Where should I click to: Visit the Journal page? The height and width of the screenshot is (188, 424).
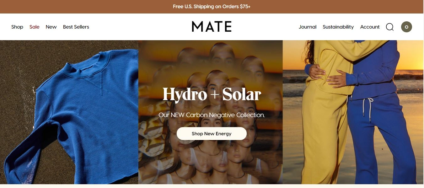click(x=308, y=27)
